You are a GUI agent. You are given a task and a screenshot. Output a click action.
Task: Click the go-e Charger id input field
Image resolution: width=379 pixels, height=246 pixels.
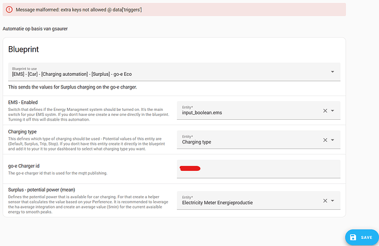(258, 169)
